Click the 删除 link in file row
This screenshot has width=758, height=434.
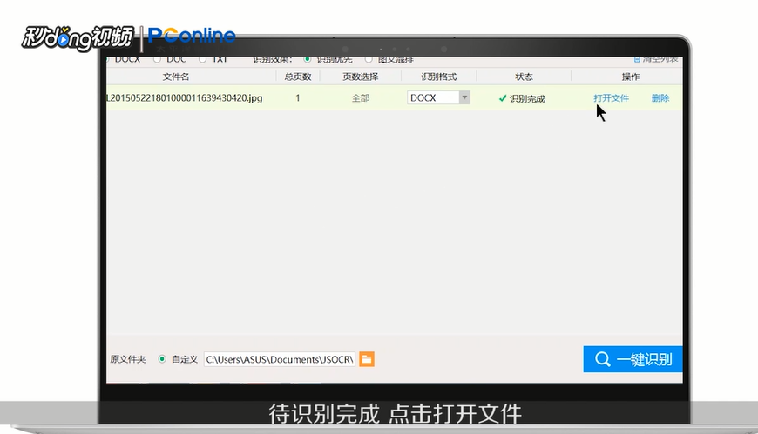click(660, 98)
